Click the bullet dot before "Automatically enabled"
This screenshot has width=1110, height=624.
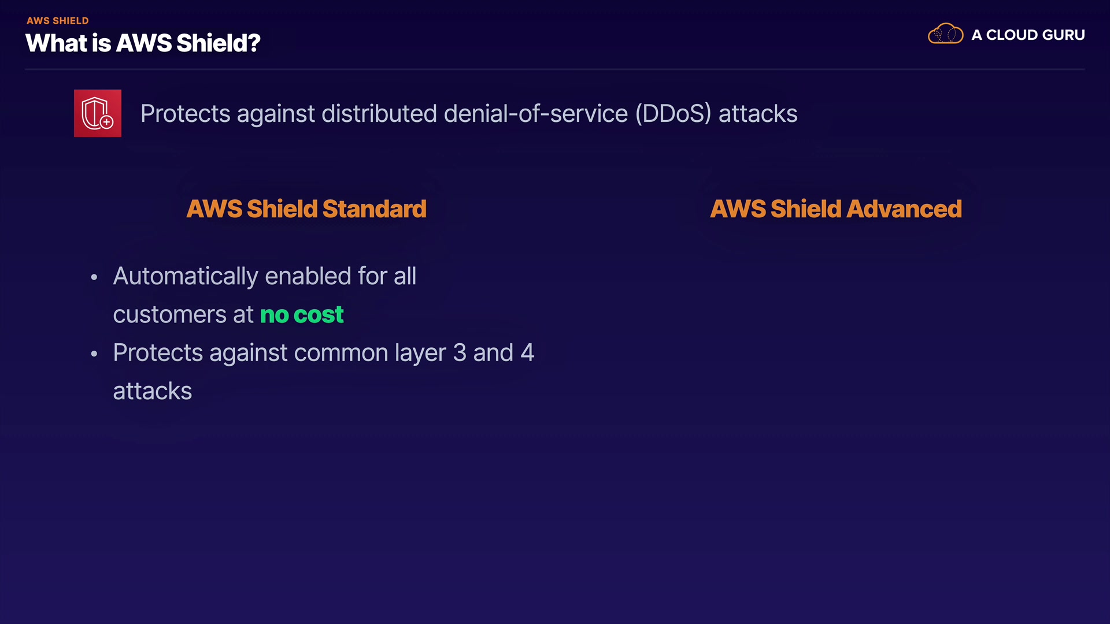[x=94, y=277]
